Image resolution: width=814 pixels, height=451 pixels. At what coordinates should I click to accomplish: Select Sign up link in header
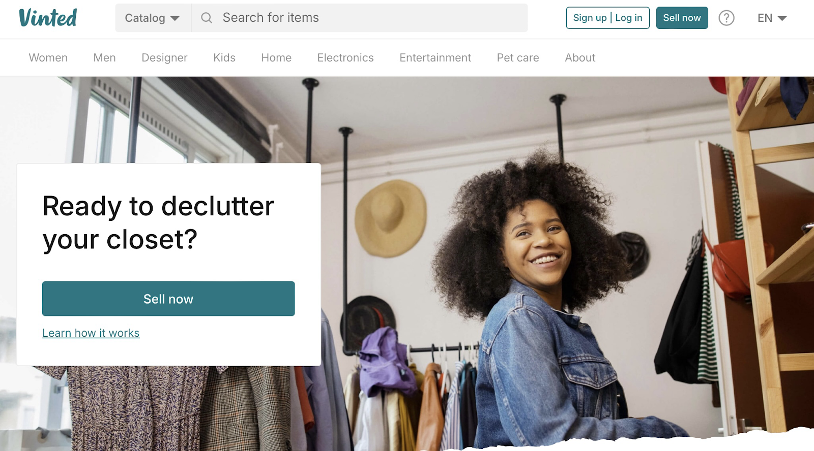click(590, 18)
